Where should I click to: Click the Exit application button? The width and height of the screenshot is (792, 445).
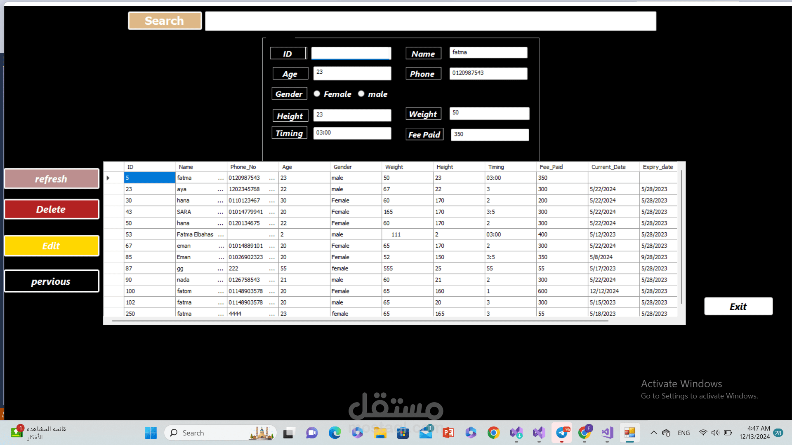pyautogui.click(x=738, y=307)
